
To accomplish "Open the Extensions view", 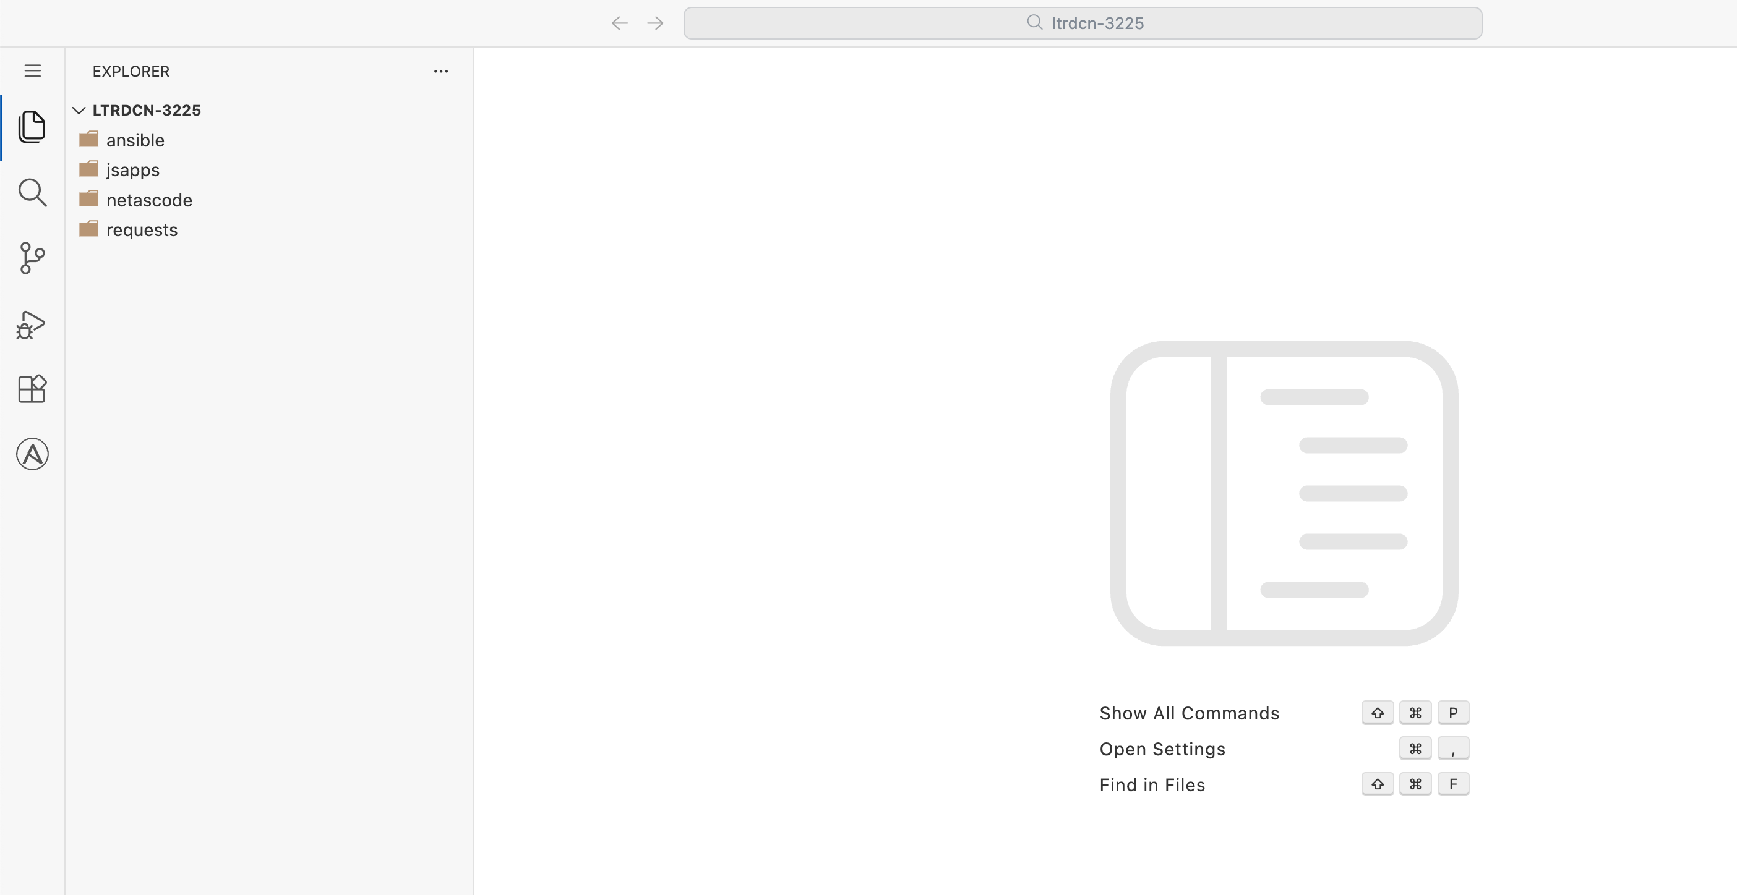I will click(32, 389).
